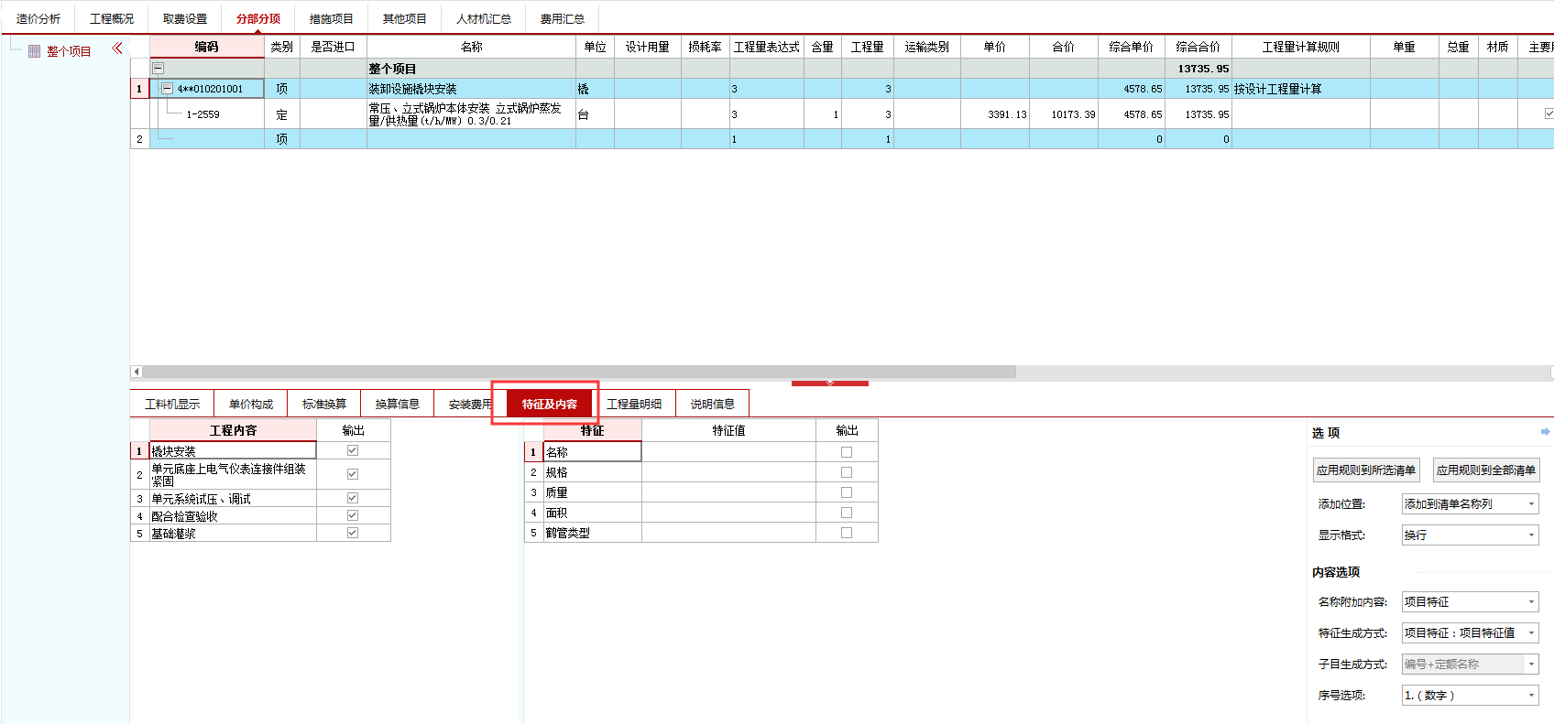
Task: Open the 标准换算 bottom tab
Action: click(324, 404)
